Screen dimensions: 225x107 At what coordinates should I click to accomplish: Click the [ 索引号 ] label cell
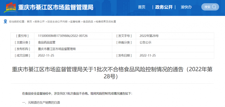[23, 36]
